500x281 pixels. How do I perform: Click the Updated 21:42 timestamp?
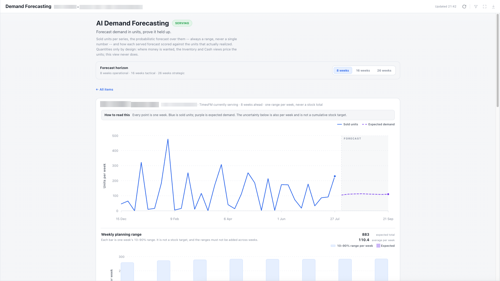[446, 7]
